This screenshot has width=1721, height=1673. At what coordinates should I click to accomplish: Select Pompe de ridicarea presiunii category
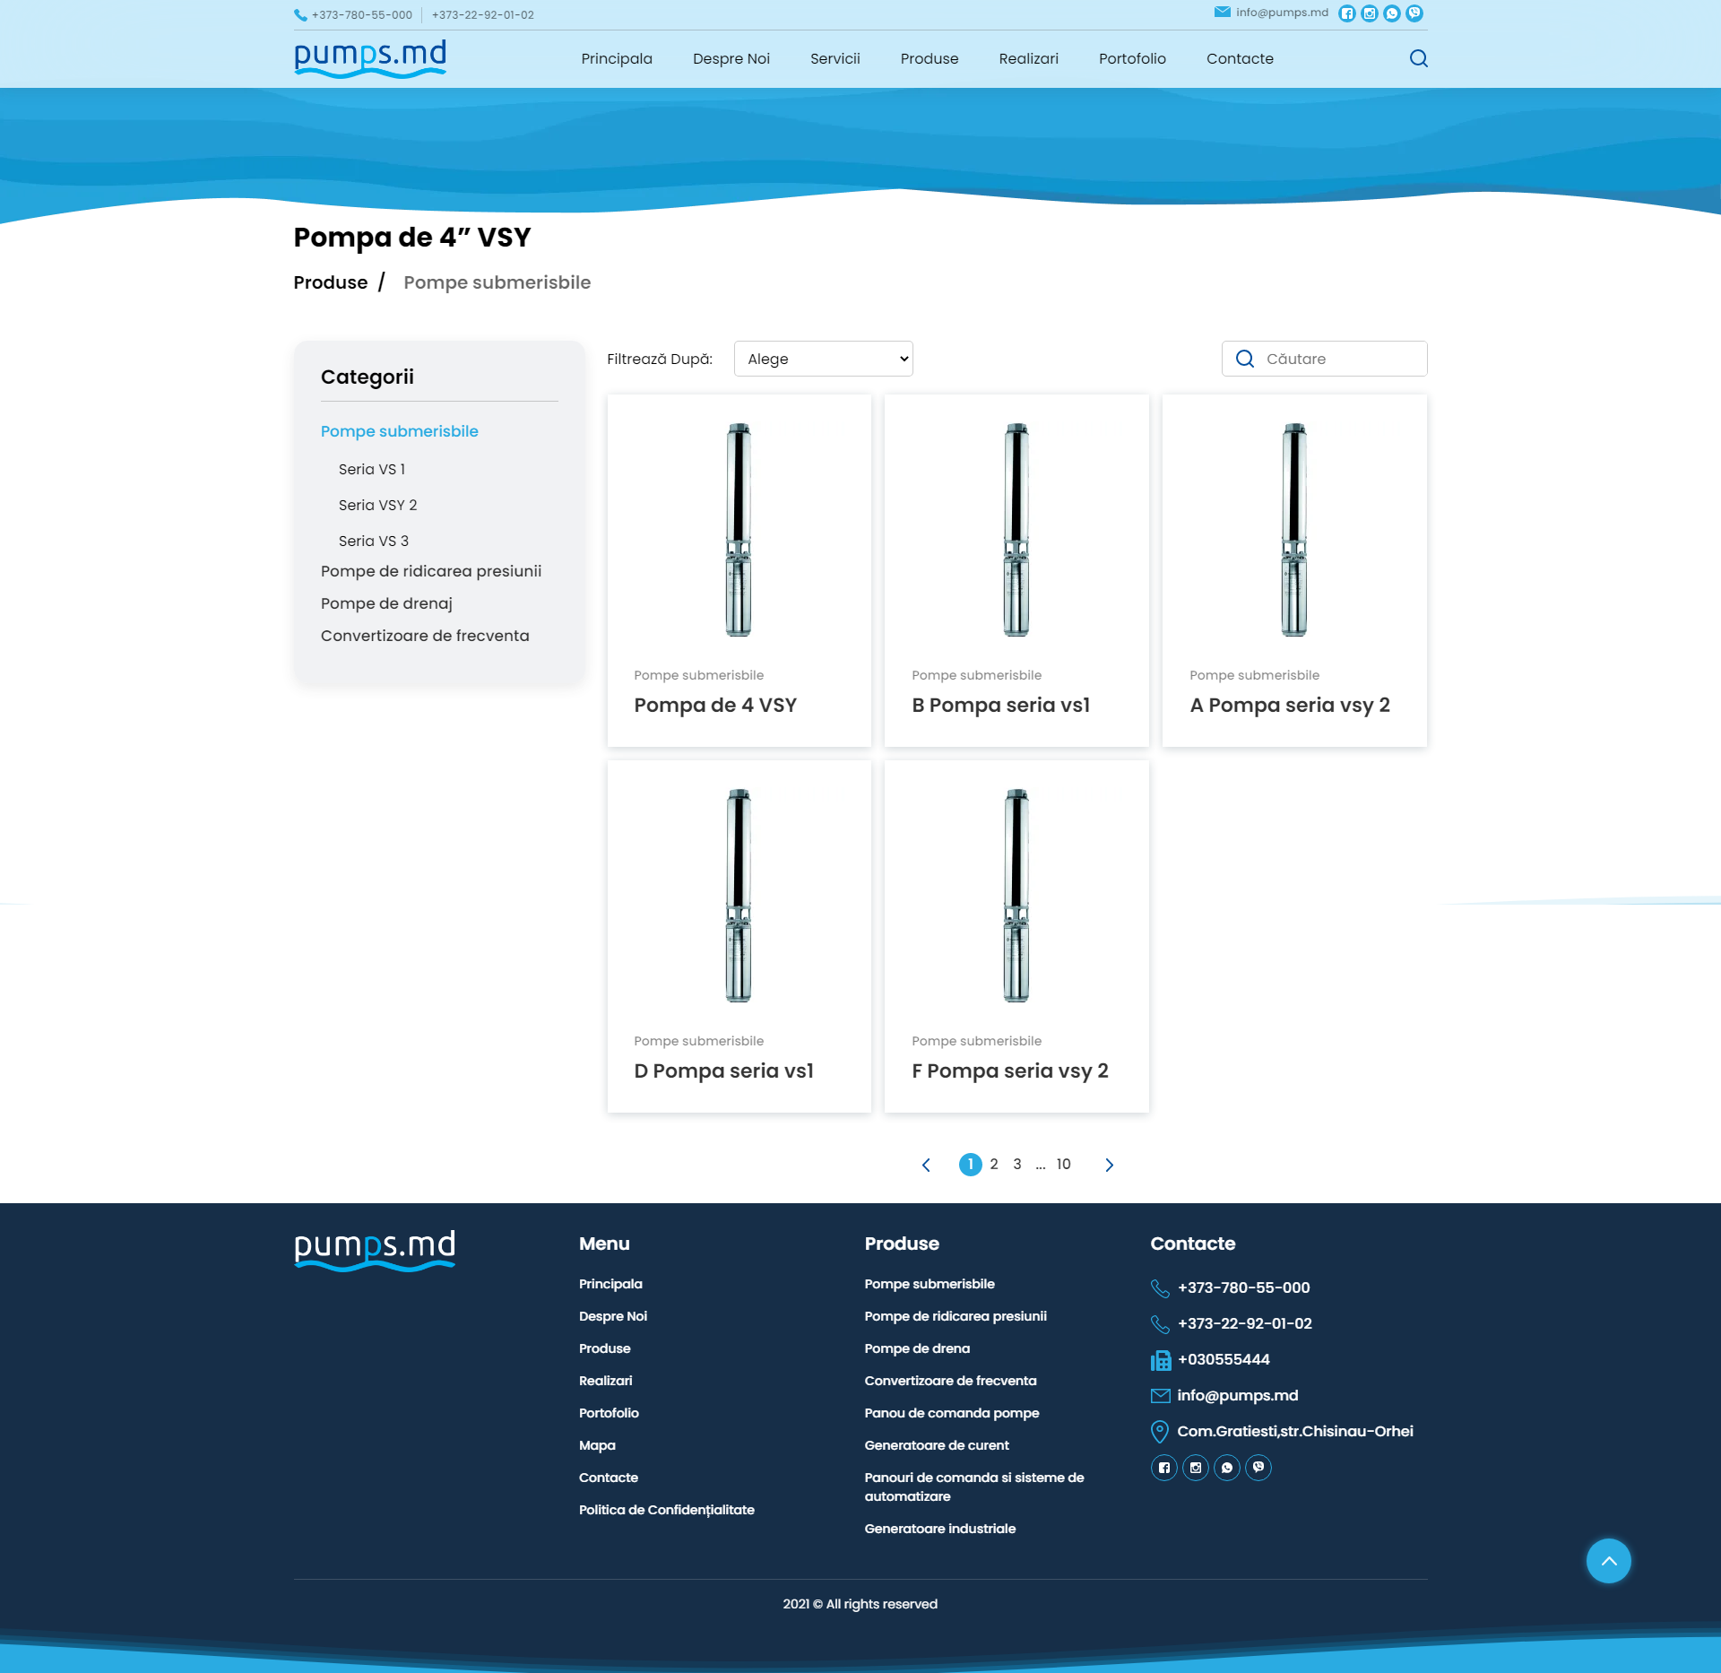[431, 571]
